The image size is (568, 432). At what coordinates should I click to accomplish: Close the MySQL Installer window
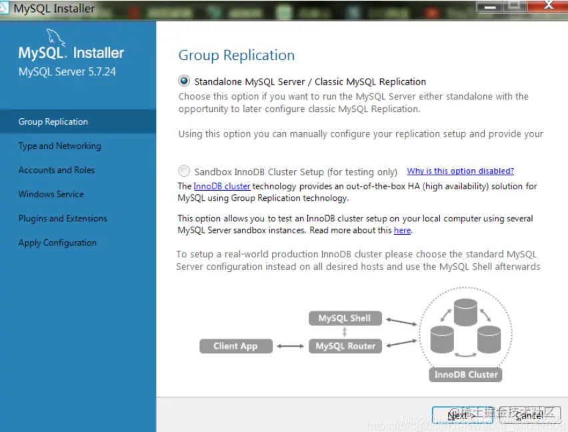548,5
